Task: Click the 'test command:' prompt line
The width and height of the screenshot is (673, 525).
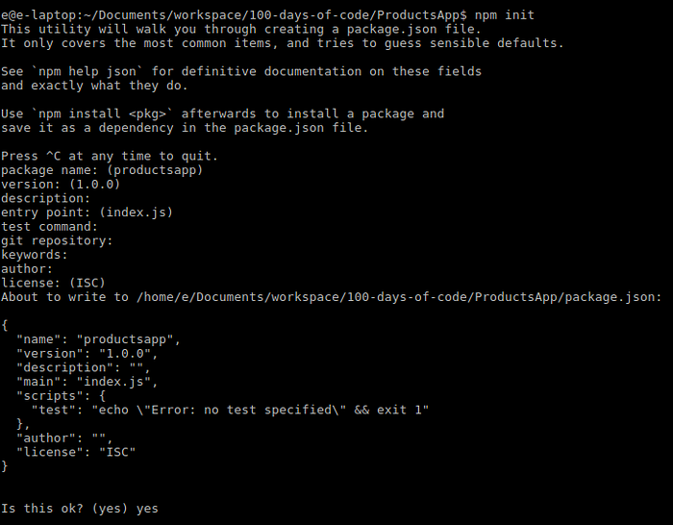Action: point(49,227)
